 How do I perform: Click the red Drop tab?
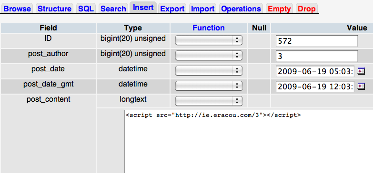click(x=307, y=9)
